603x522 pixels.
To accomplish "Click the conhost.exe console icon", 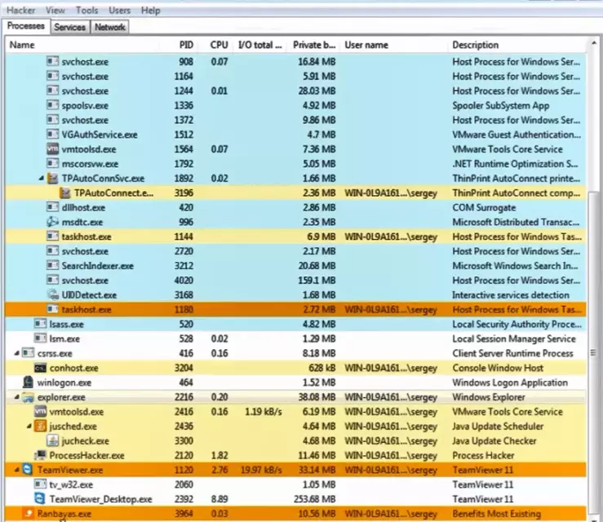I will 40,368.
